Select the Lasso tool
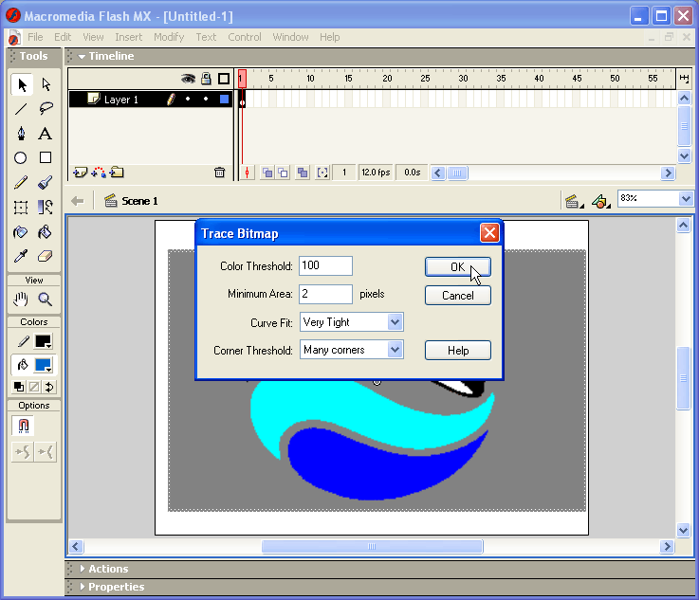This screenshot has width=699, height=600. pyautogui.click(x=46, y=109)
